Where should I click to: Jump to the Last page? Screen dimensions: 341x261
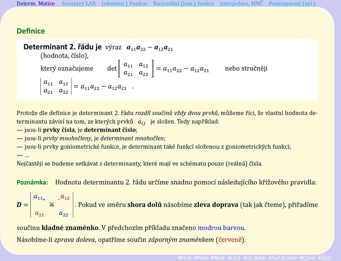[x=234, y=258]
